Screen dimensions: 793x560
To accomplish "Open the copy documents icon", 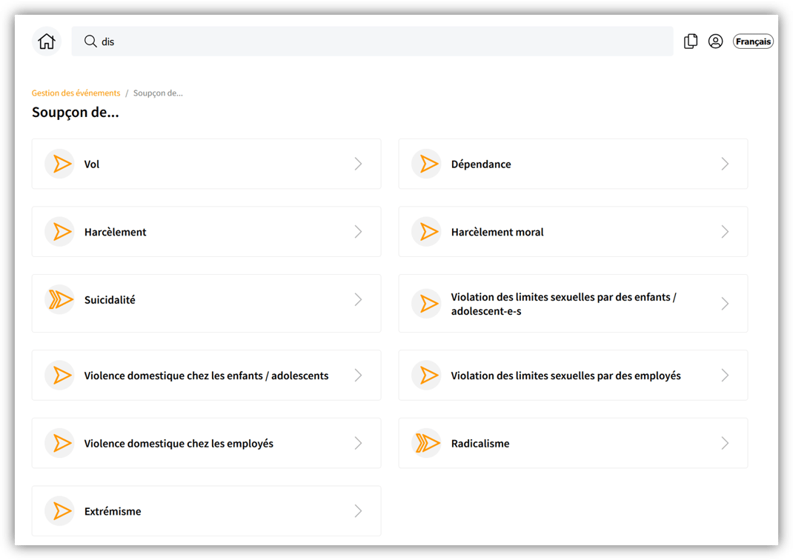I will tap(691, 41).
